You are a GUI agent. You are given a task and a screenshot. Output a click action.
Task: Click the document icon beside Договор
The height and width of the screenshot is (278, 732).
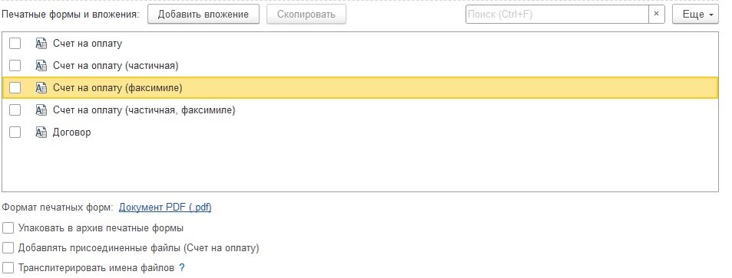[41, 132]
